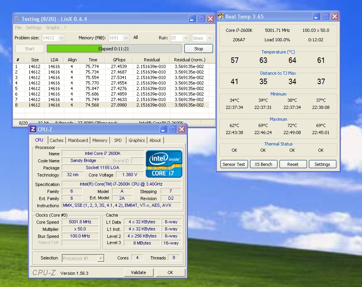Open the Graphs menu in LinX

[x=53, y=28]
